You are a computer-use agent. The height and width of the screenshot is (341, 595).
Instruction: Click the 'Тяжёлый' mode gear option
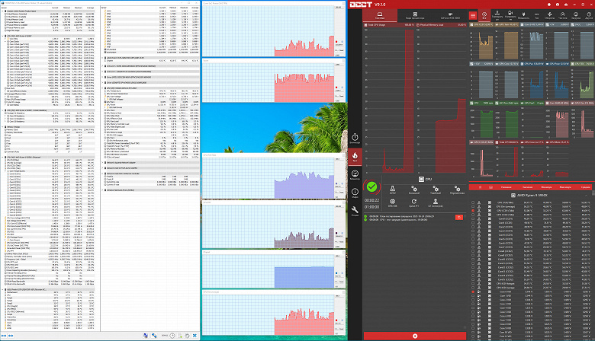point(436,190)
